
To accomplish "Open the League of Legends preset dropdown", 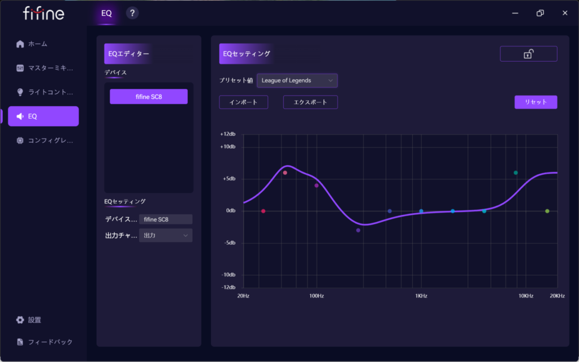I will (297, 80).
